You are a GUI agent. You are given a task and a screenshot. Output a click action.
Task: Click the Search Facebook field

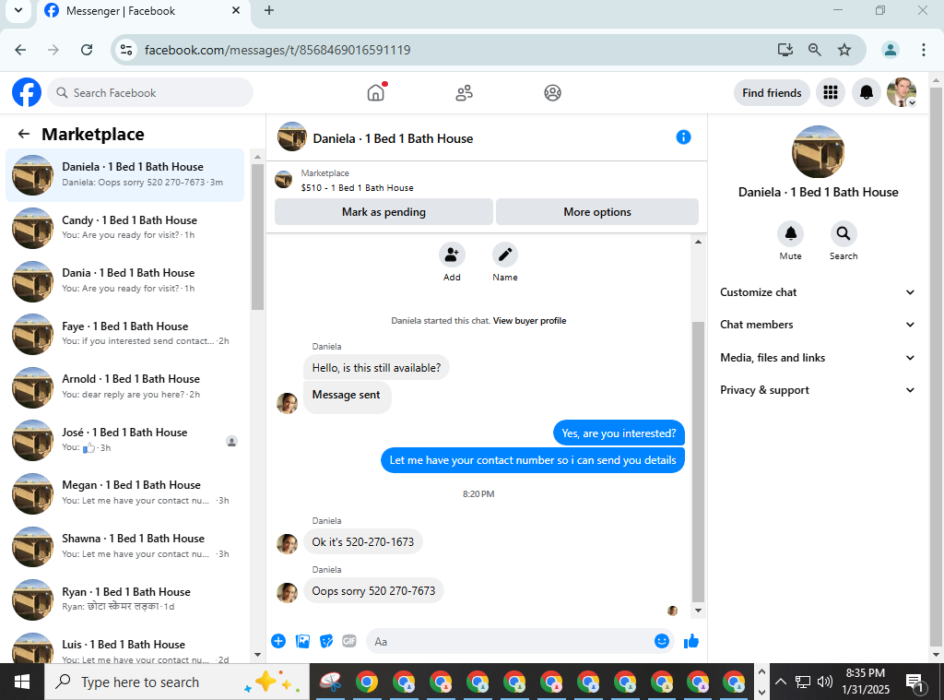(150, 93)
